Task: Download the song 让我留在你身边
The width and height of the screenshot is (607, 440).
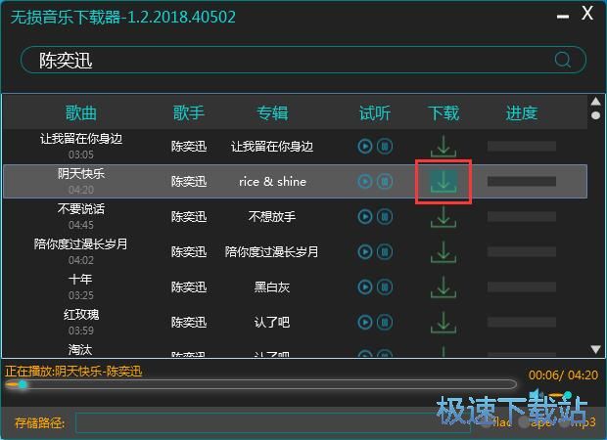Action: 444,147
